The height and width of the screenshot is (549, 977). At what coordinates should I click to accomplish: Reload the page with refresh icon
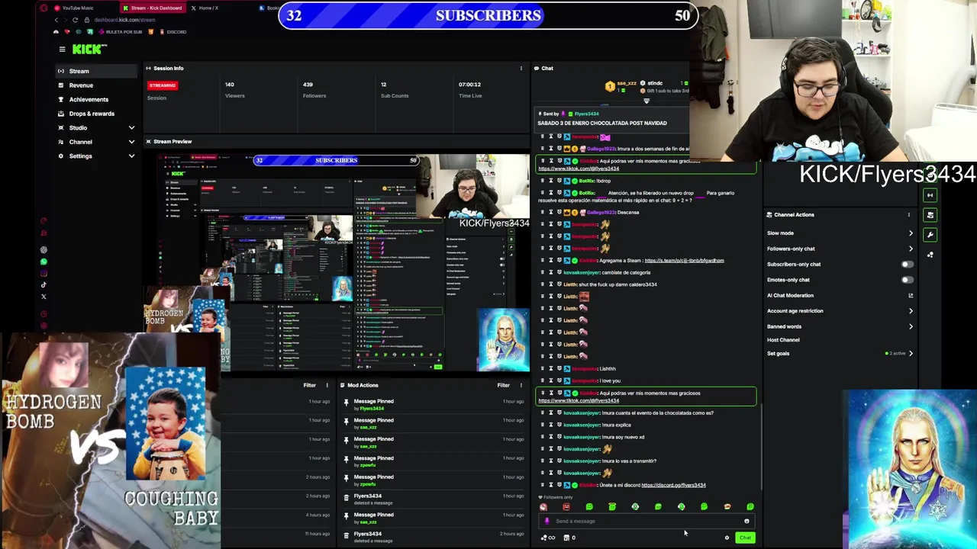tap(75, 20)
